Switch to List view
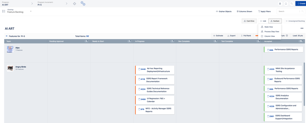The height and width of the screenshot is (123, 306). 263,21
